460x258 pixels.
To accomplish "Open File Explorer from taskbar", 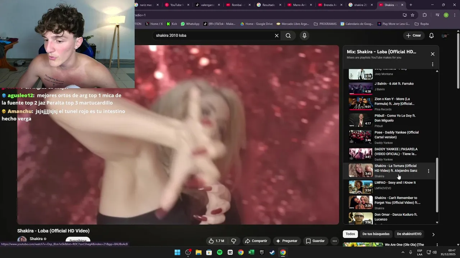I will tap(198, 252).
